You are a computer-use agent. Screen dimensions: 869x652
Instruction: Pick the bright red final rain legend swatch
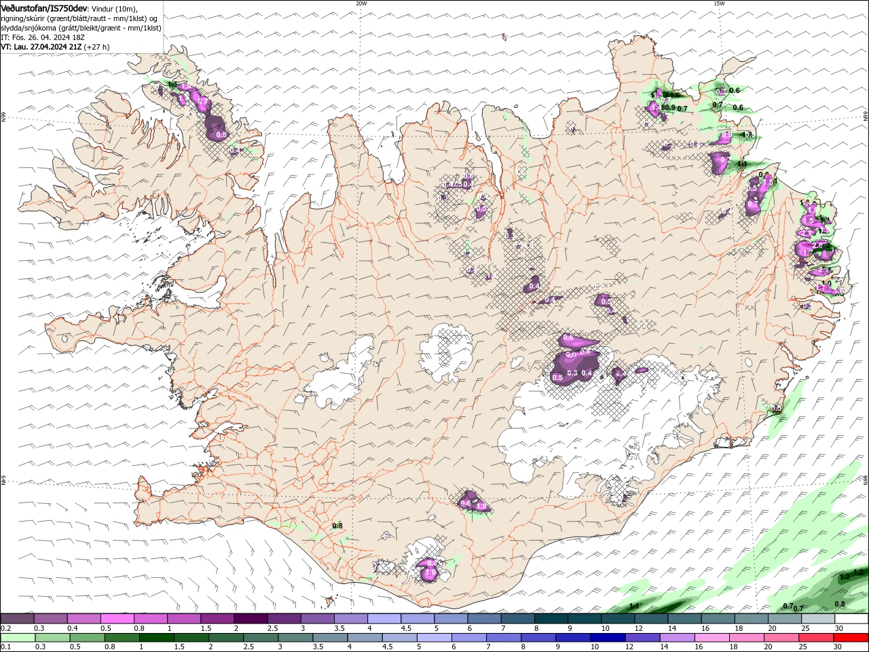pyautogui.click(x=851, y=638)
